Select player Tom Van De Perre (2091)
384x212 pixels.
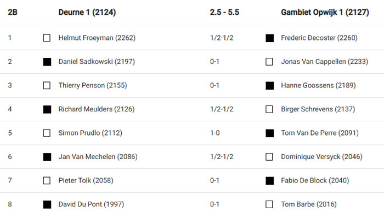(320, 133)
